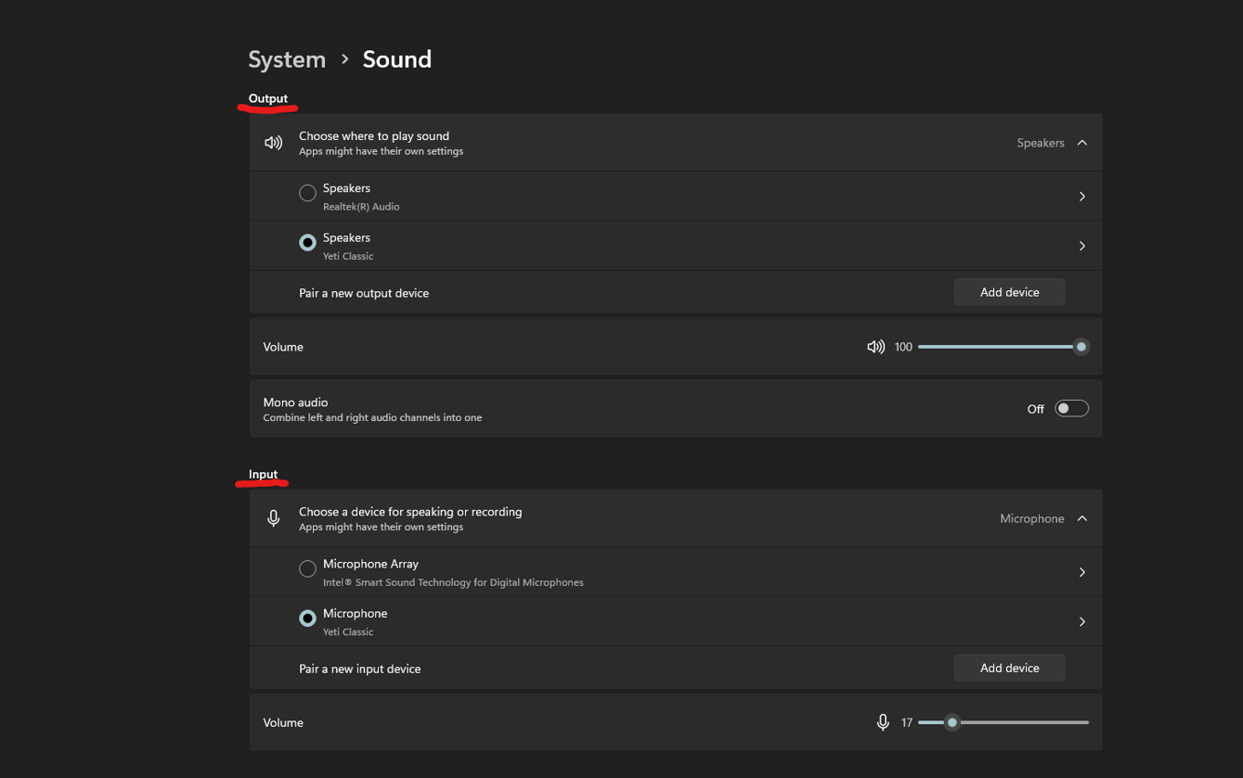Select the Yeti Classic Microphone radio button
Screen dimensions: 1243x778
pos(307,618)
